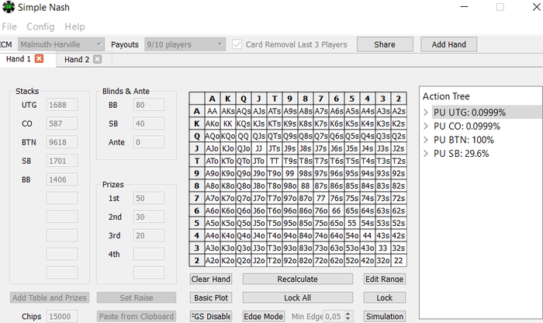Click the Chips field showing 15000
Viewport: 543px width, 323px height.
point(62,317)
